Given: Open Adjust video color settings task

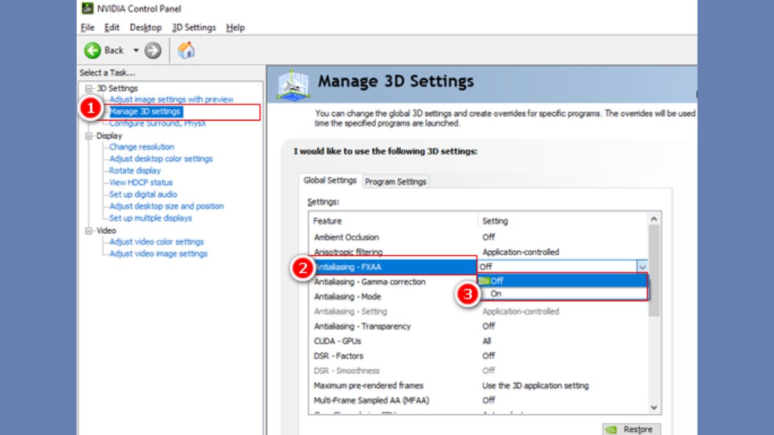Looking at the screenshot, I should [156, 242].
